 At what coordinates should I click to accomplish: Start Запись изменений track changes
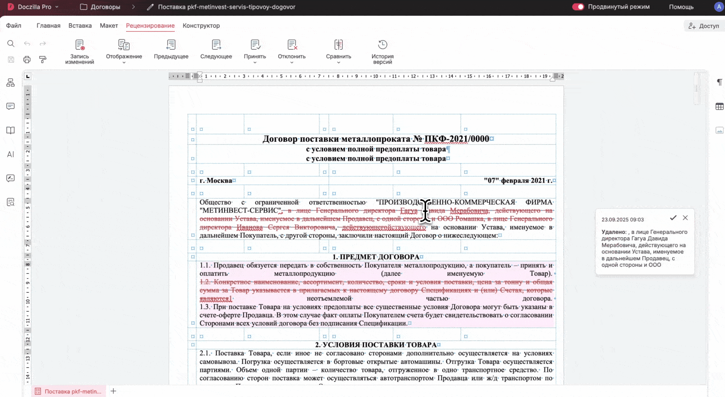point(79,52)
